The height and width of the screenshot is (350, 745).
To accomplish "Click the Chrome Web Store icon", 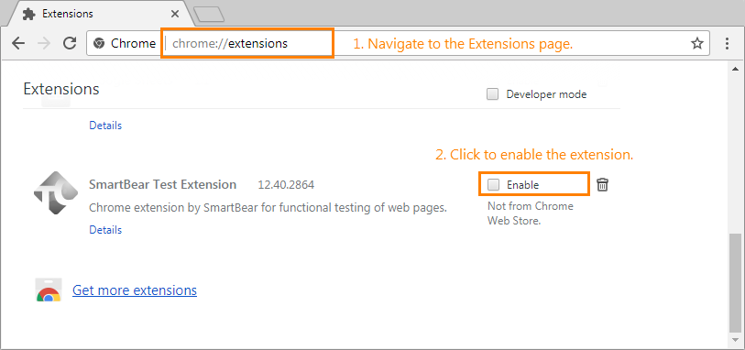I will (49, 290).
